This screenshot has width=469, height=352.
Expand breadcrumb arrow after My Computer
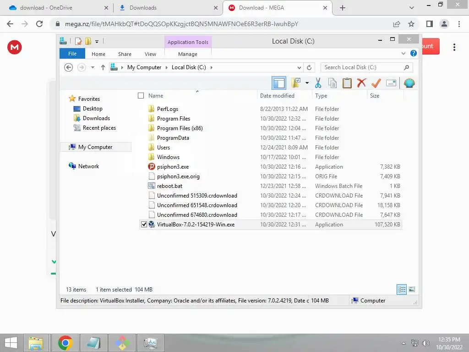tap(167, 67)
